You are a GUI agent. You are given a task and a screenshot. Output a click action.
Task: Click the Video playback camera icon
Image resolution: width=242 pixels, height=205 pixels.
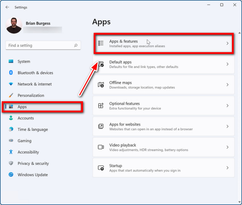click(101, 147)
